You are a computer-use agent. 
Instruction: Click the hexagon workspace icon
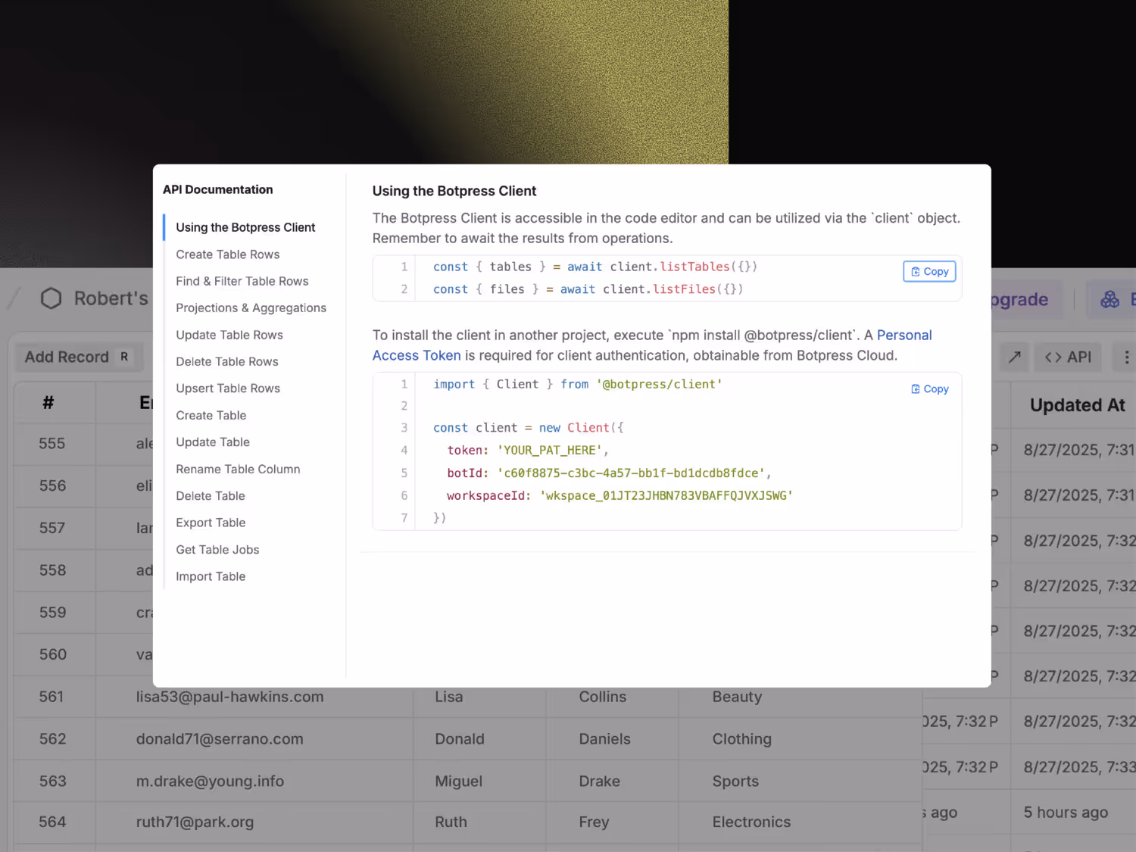click(51, 298)
